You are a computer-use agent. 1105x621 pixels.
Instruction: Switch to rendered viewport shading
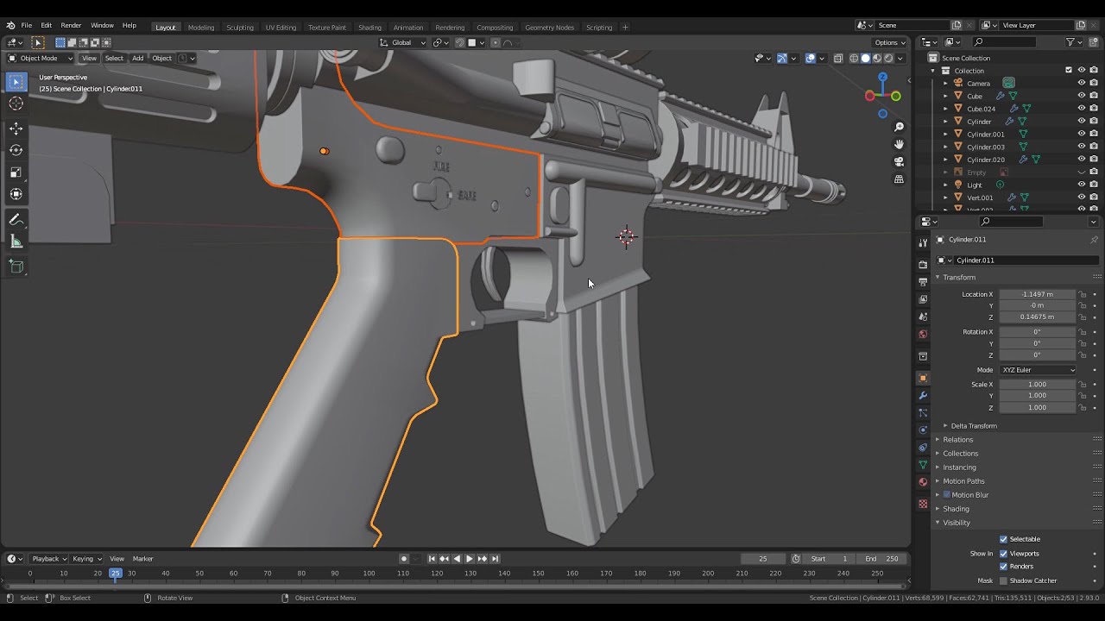888,59
